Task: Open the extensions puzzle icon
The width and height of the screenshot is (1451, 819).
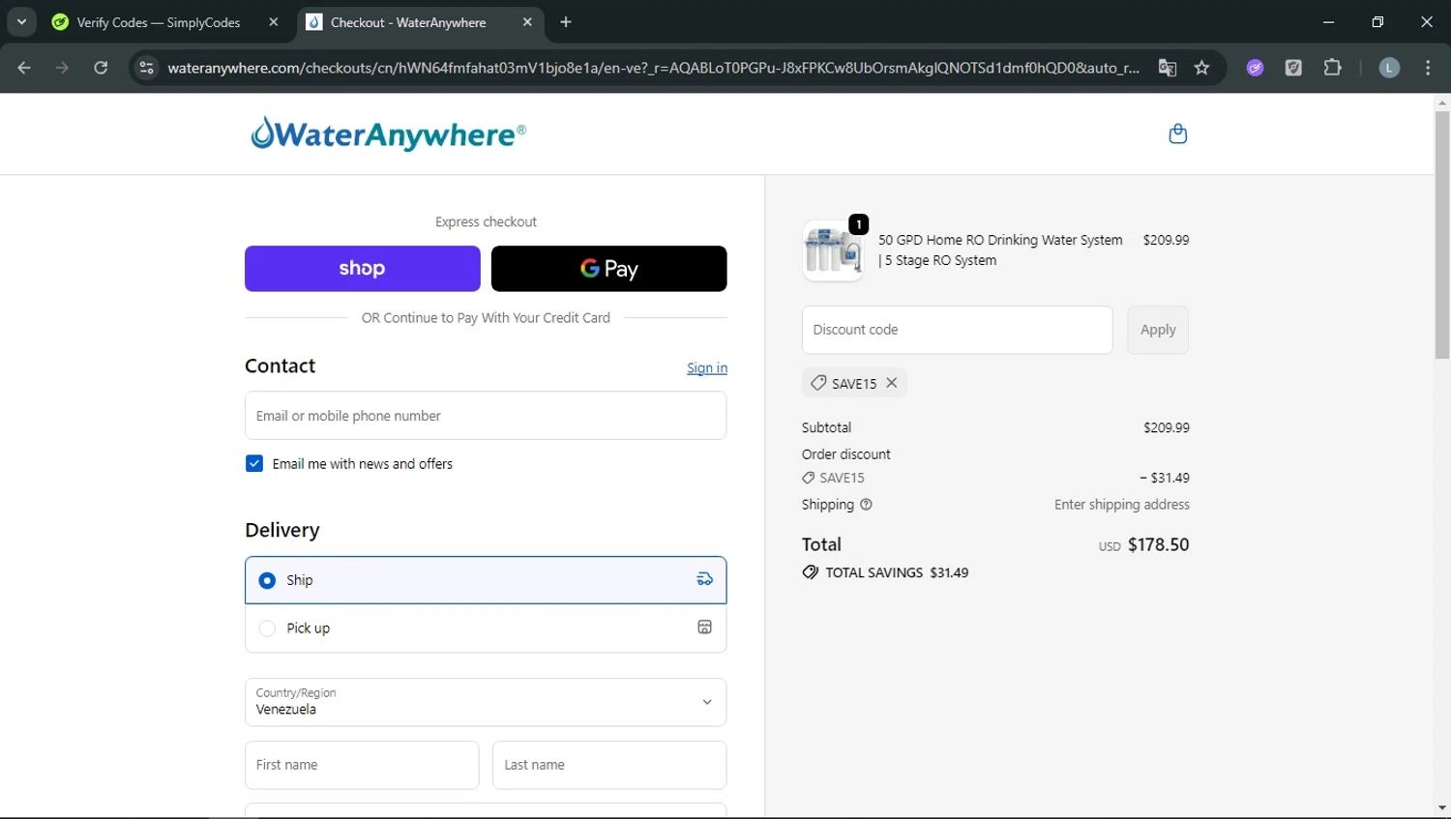Action: pos(1332,68)
